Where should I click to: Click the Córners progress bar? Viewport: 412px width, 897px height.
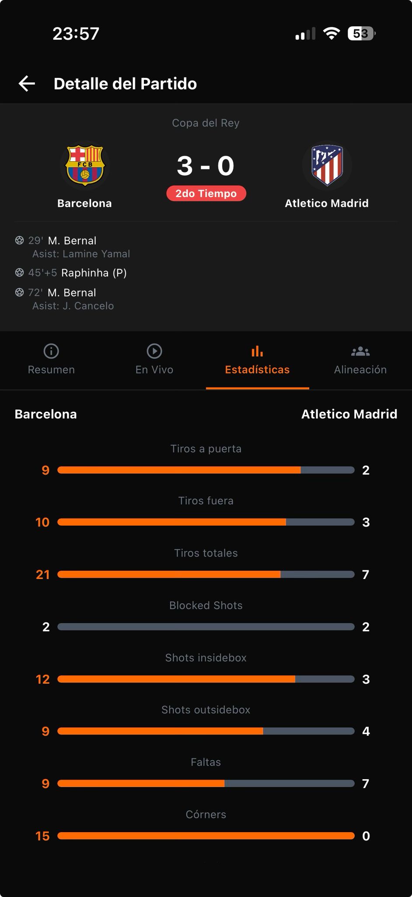pos(206,836)
